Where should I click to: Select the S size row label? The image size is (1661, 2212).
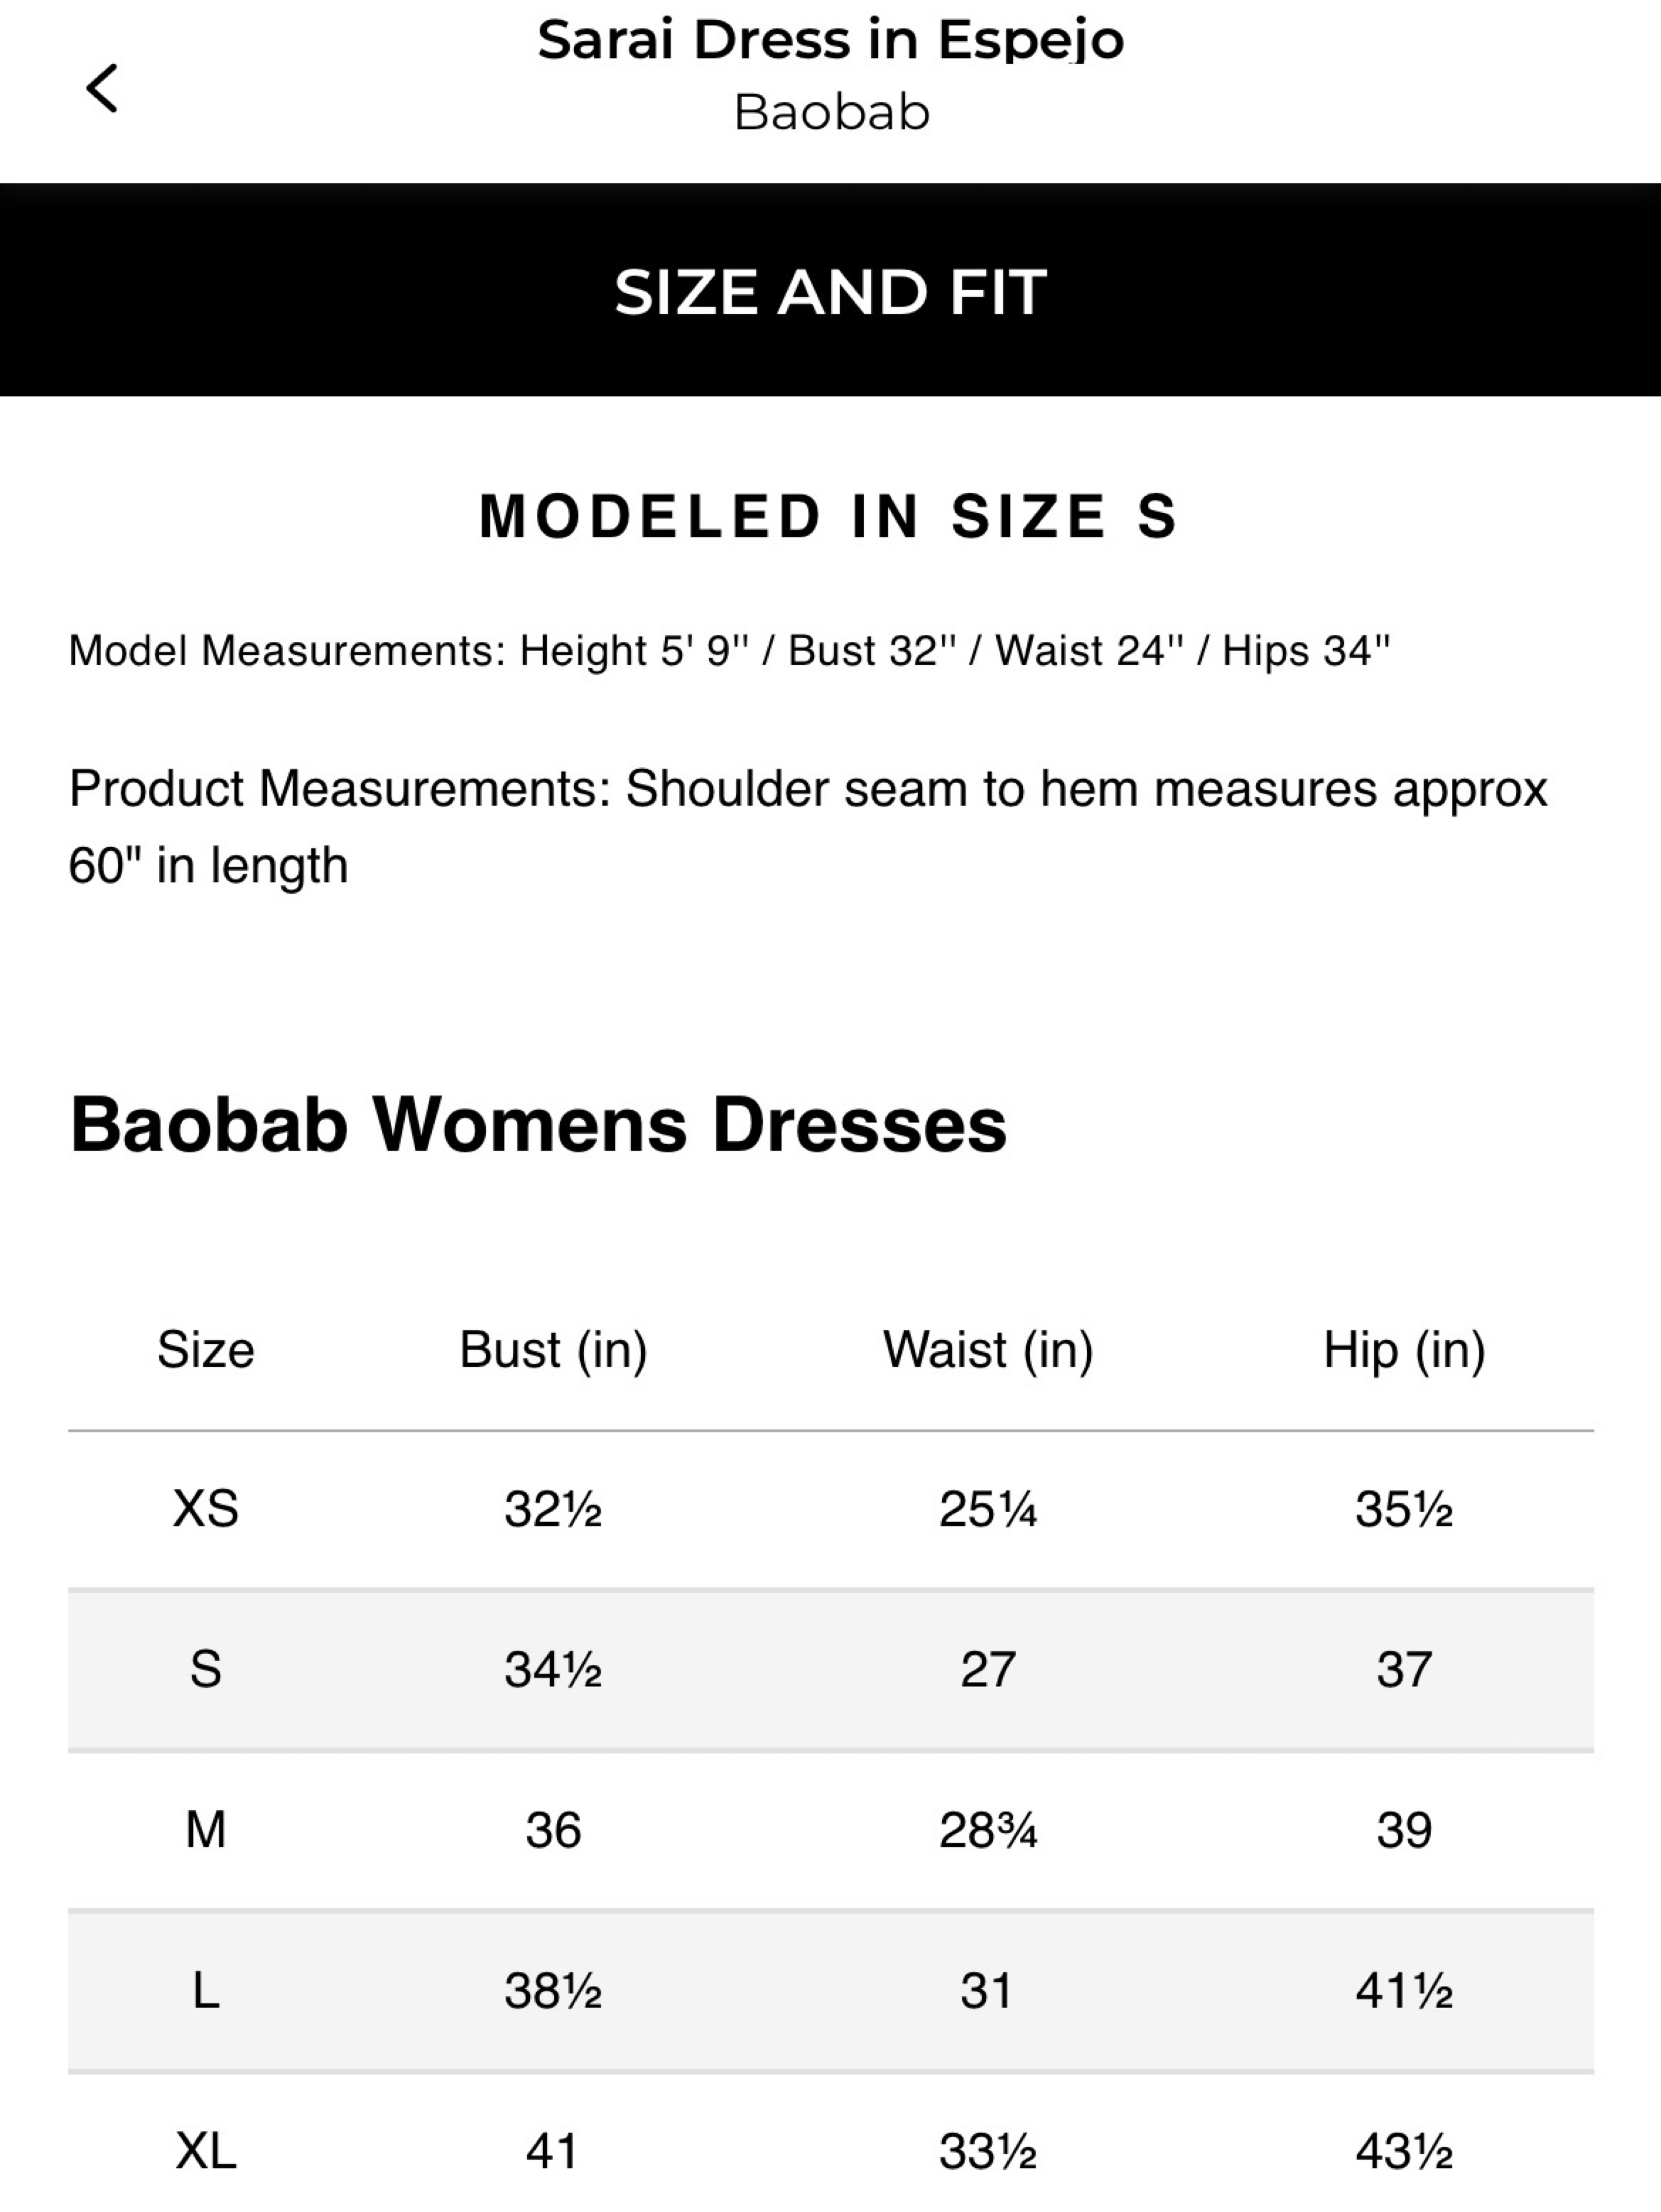(x=206, y=1669)
